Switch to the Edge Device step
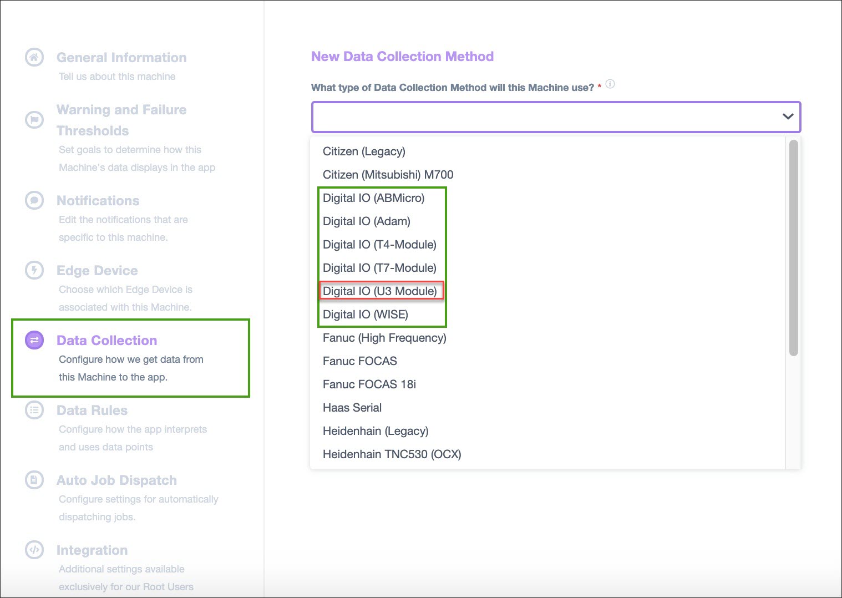The height and width of the screenshot is (598, 842). [x=97, y=271]
